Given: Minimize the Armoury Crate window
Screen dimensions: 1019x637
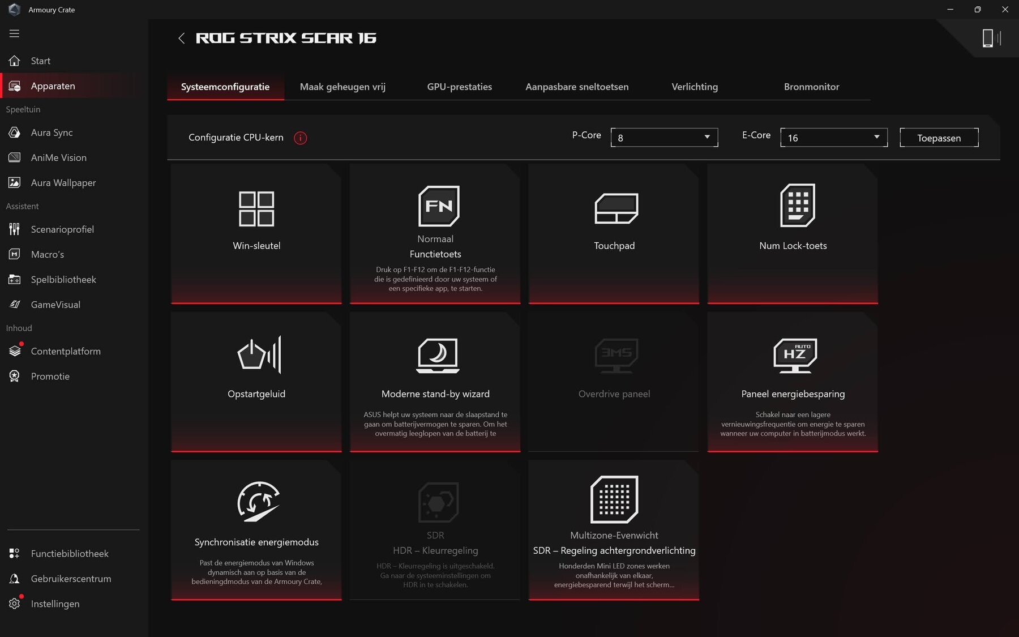Looking at the screenshot, I should point(951,10).
